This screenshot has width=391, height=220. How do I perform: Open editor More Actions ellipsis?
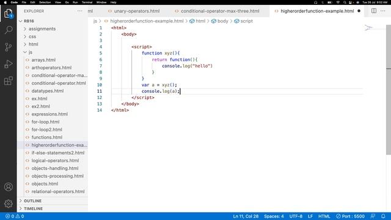[383, 11]
